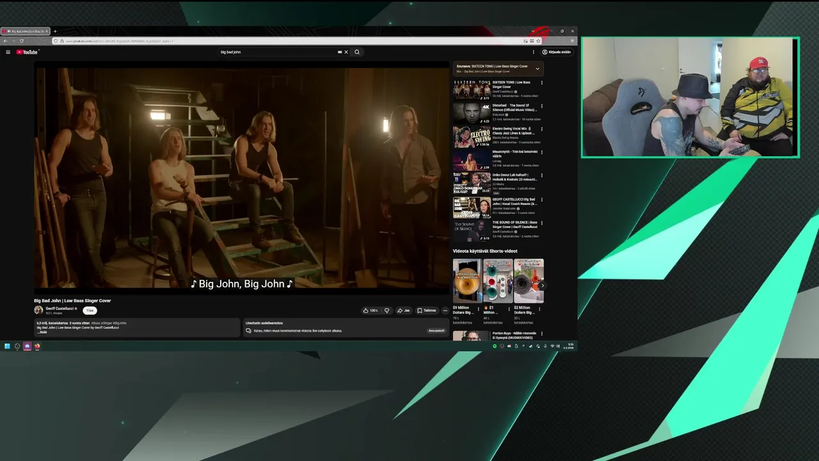
Task: Open options menu for Maustetytöt video
Action: click(542, 152)
